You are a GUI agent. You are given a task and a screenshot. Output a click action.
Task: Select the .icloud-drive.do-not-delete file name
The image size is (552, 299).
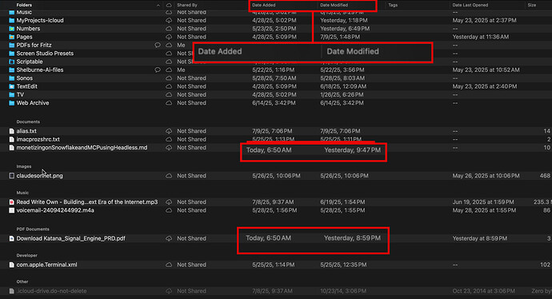click(x=51, y=291)
